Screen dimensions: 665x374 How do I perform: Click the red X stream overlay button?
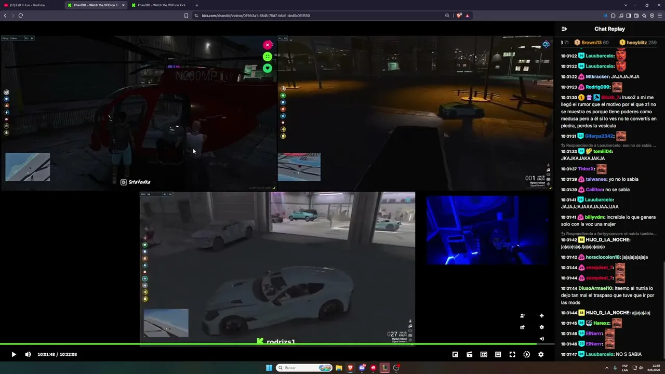pyautogui.click(x=268, y=45)
